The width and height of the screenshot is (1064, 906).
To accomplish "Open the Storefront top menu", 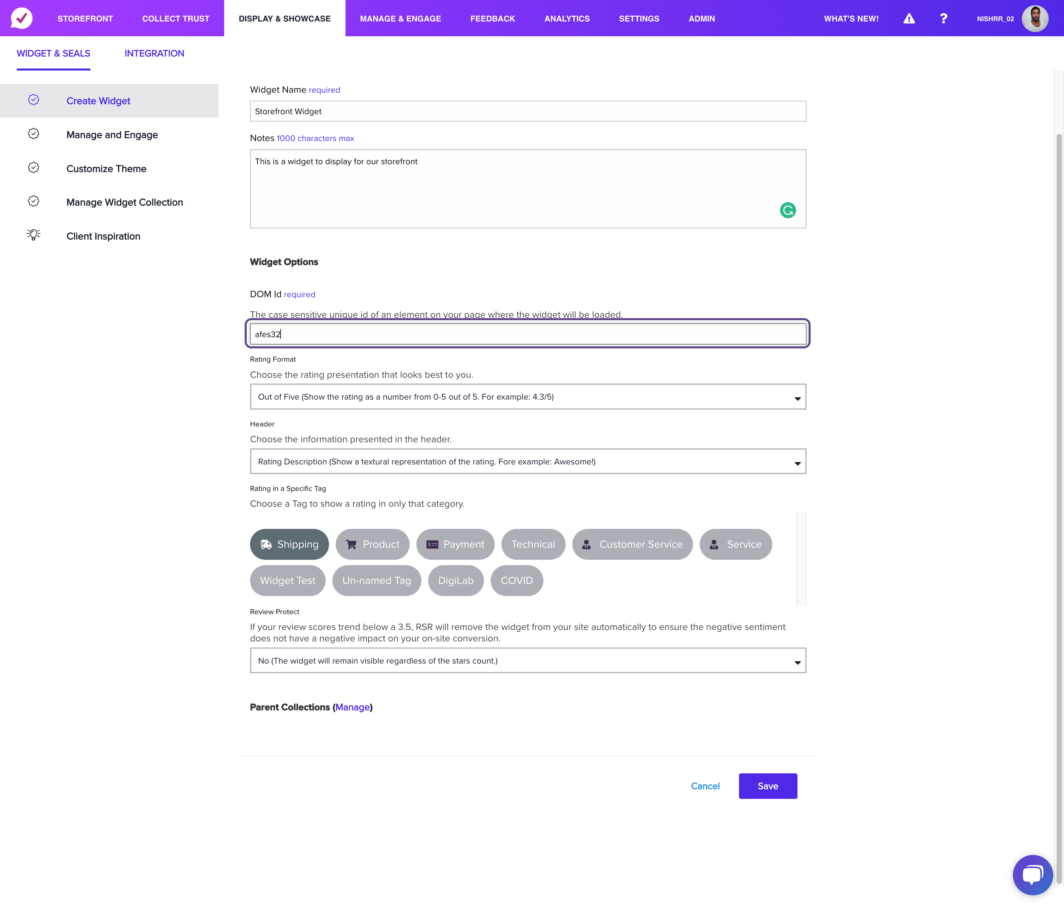I will 85,18.
